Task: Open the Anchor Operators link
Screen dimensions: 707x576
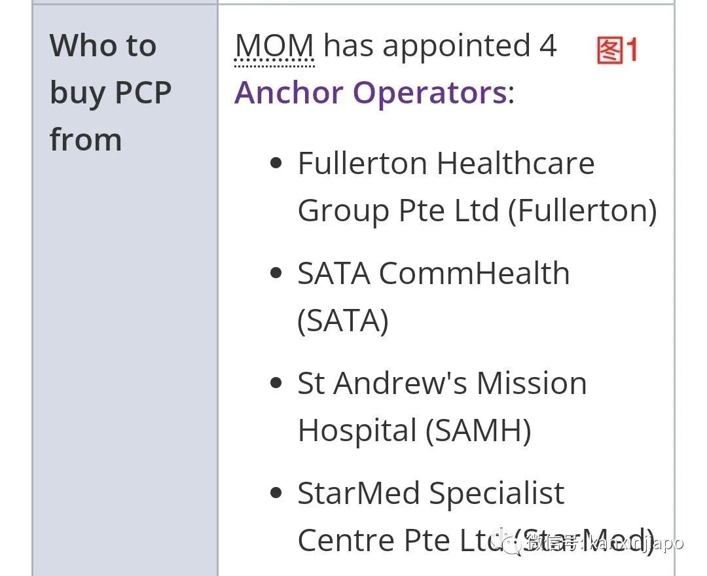Action: (370, 93)
